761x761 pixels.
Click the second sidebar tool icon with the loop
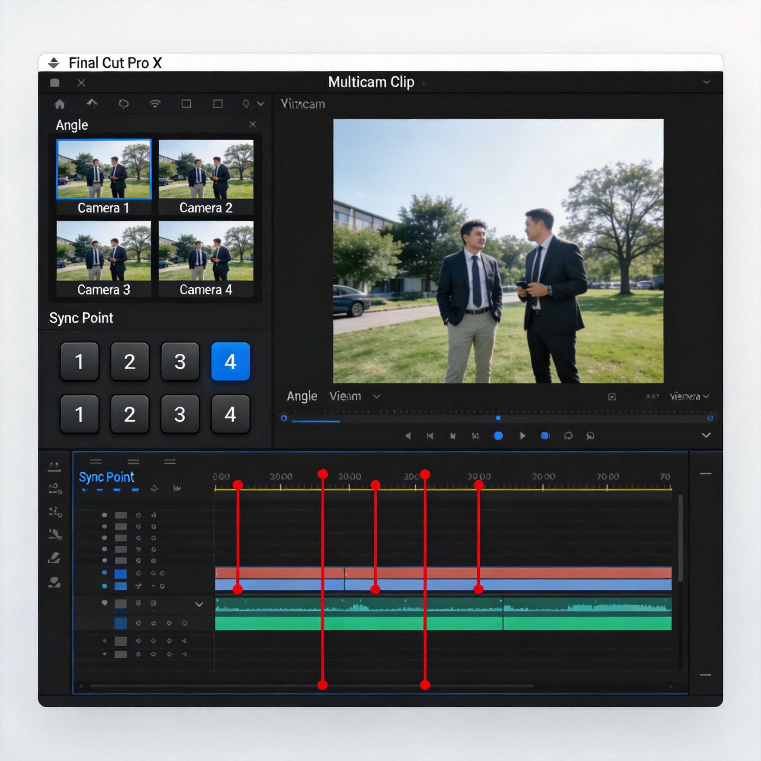[x=55, y=489]
